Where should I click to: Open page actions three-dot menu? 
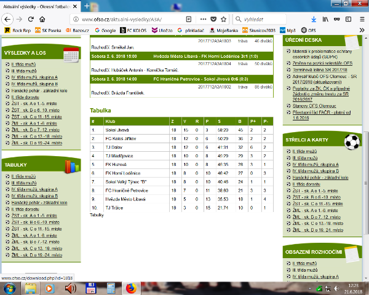(203, 19)
